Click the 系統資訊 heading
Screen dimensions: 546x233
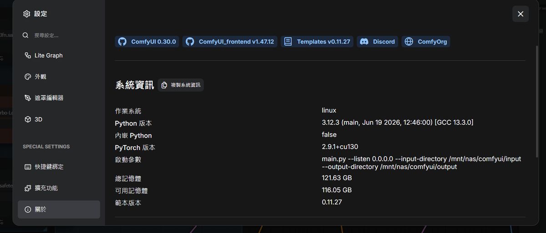134,85
